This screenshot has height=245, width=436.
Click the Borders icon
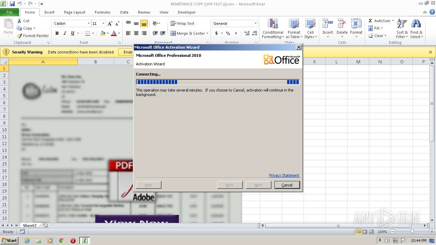tap(88, 33)
